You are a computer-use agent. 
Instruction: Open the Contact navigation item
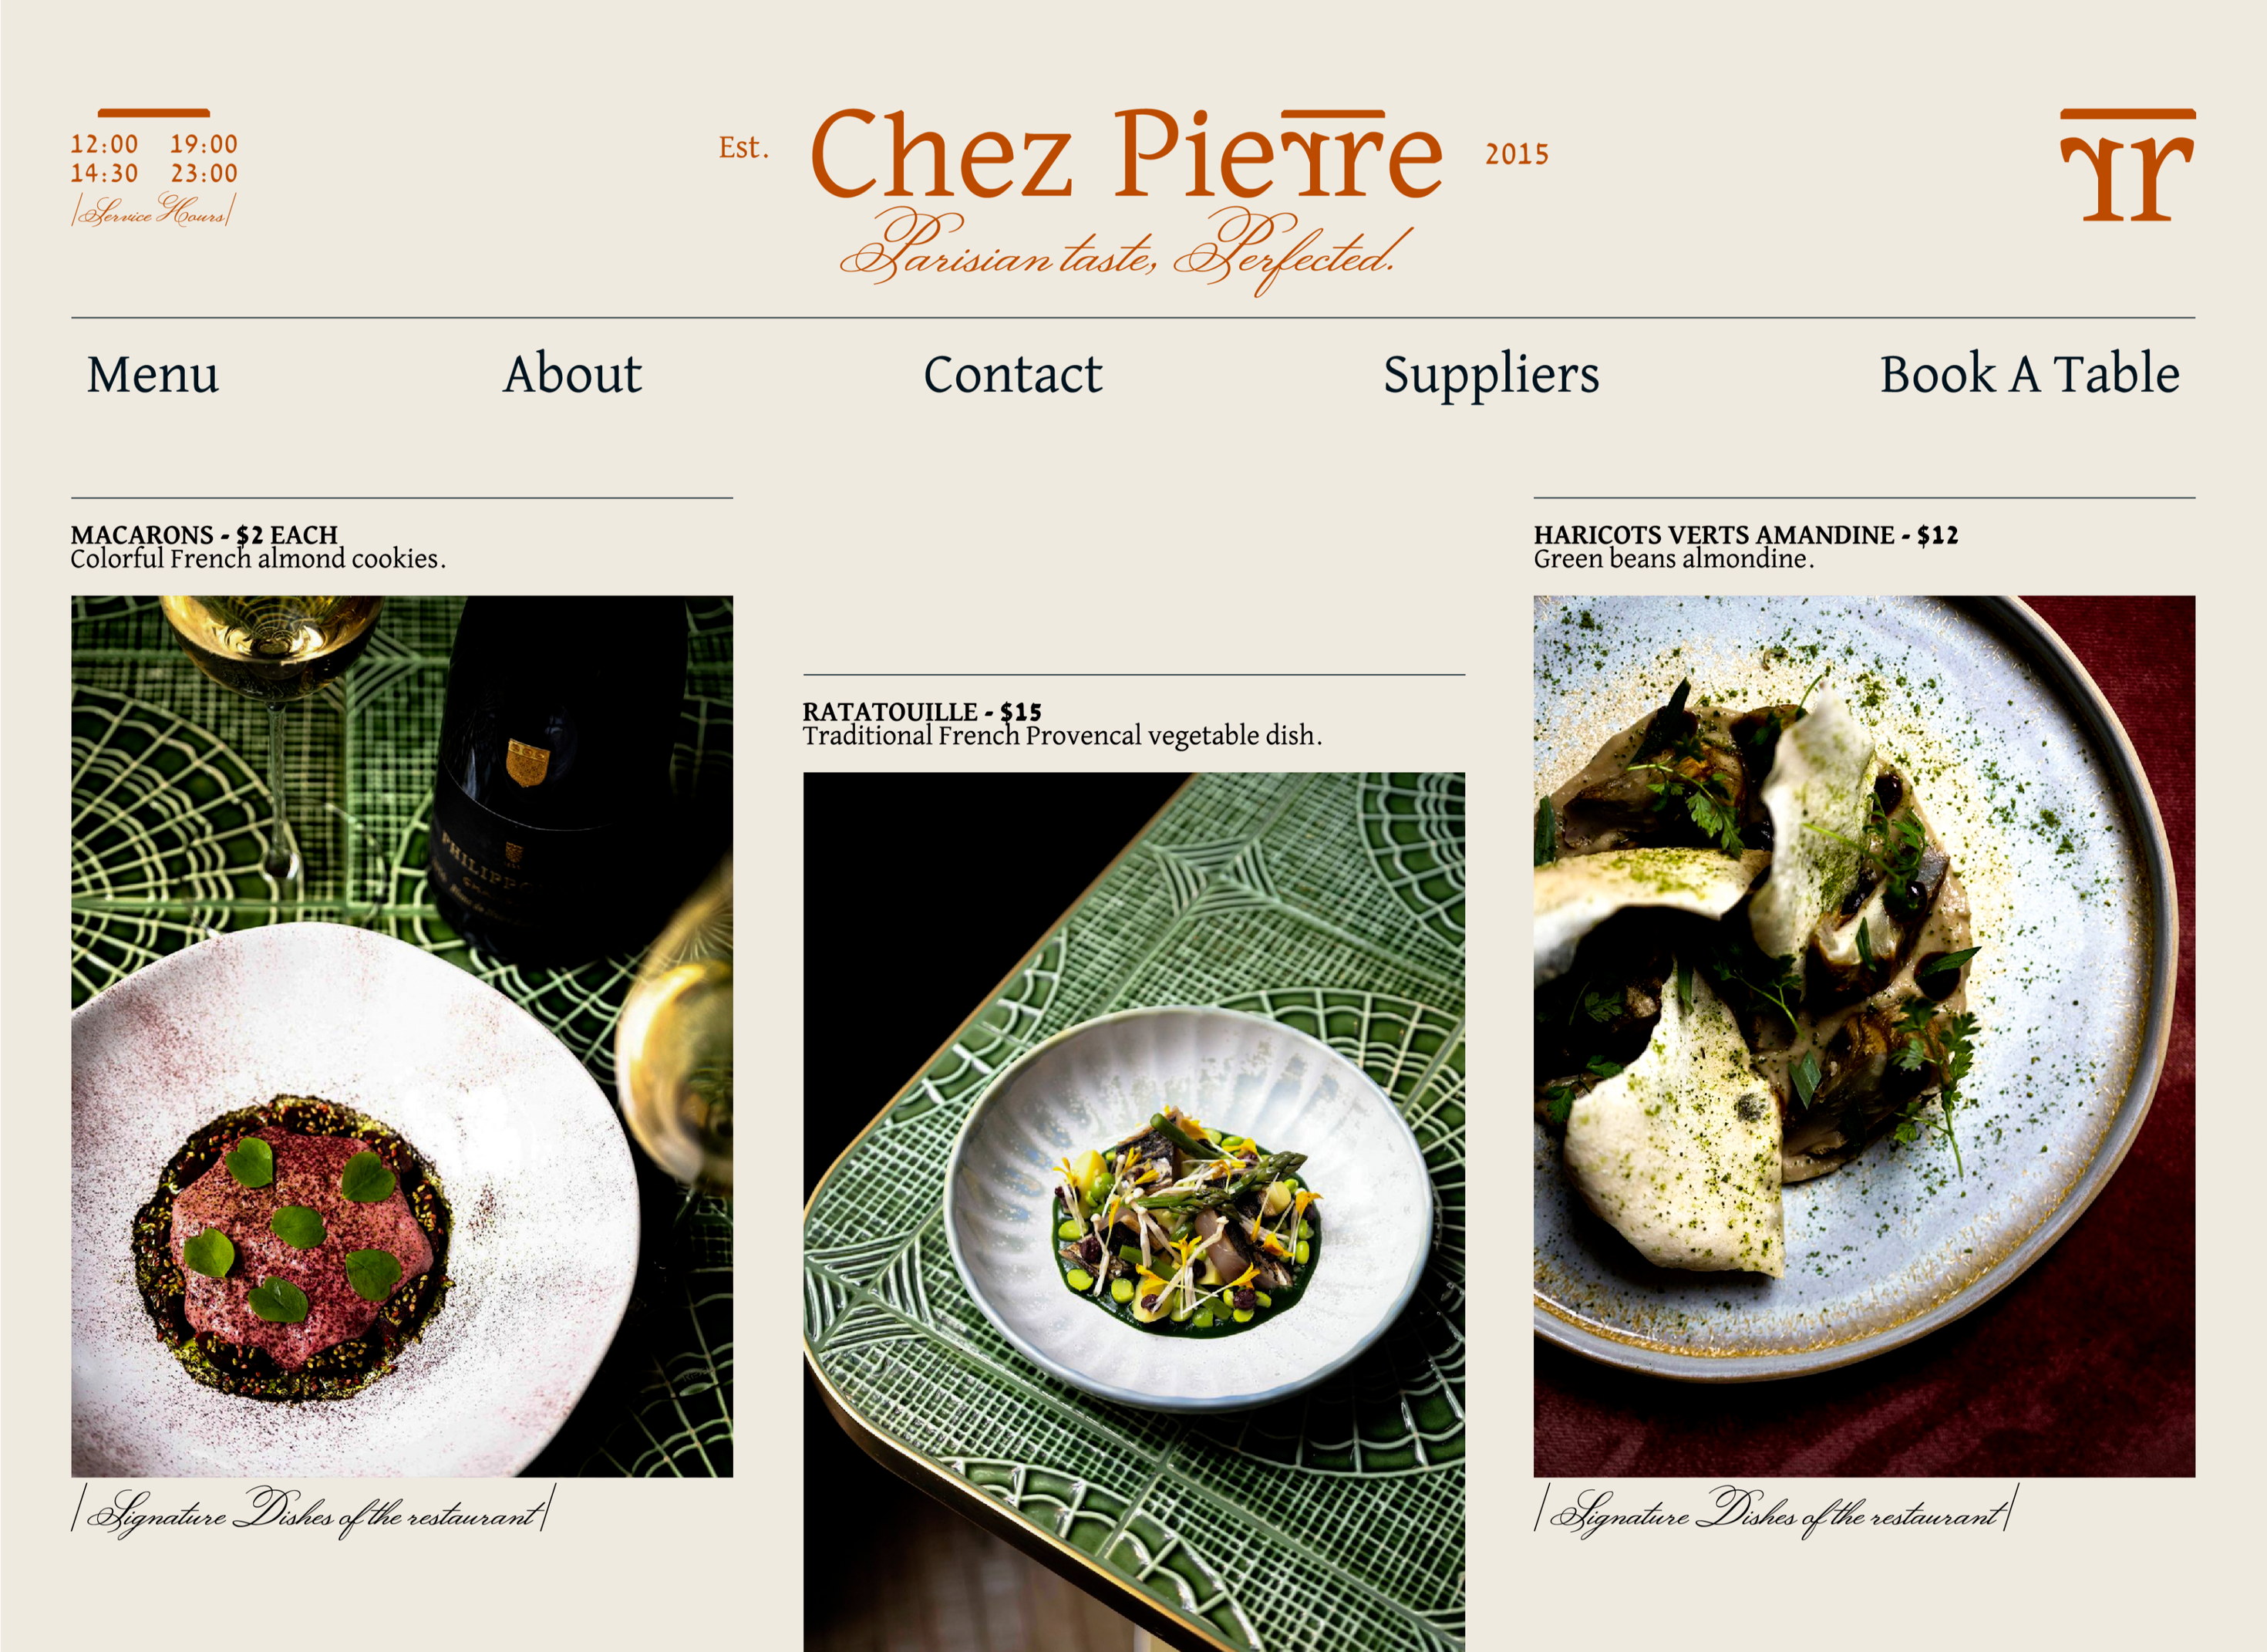(1012, 375)
